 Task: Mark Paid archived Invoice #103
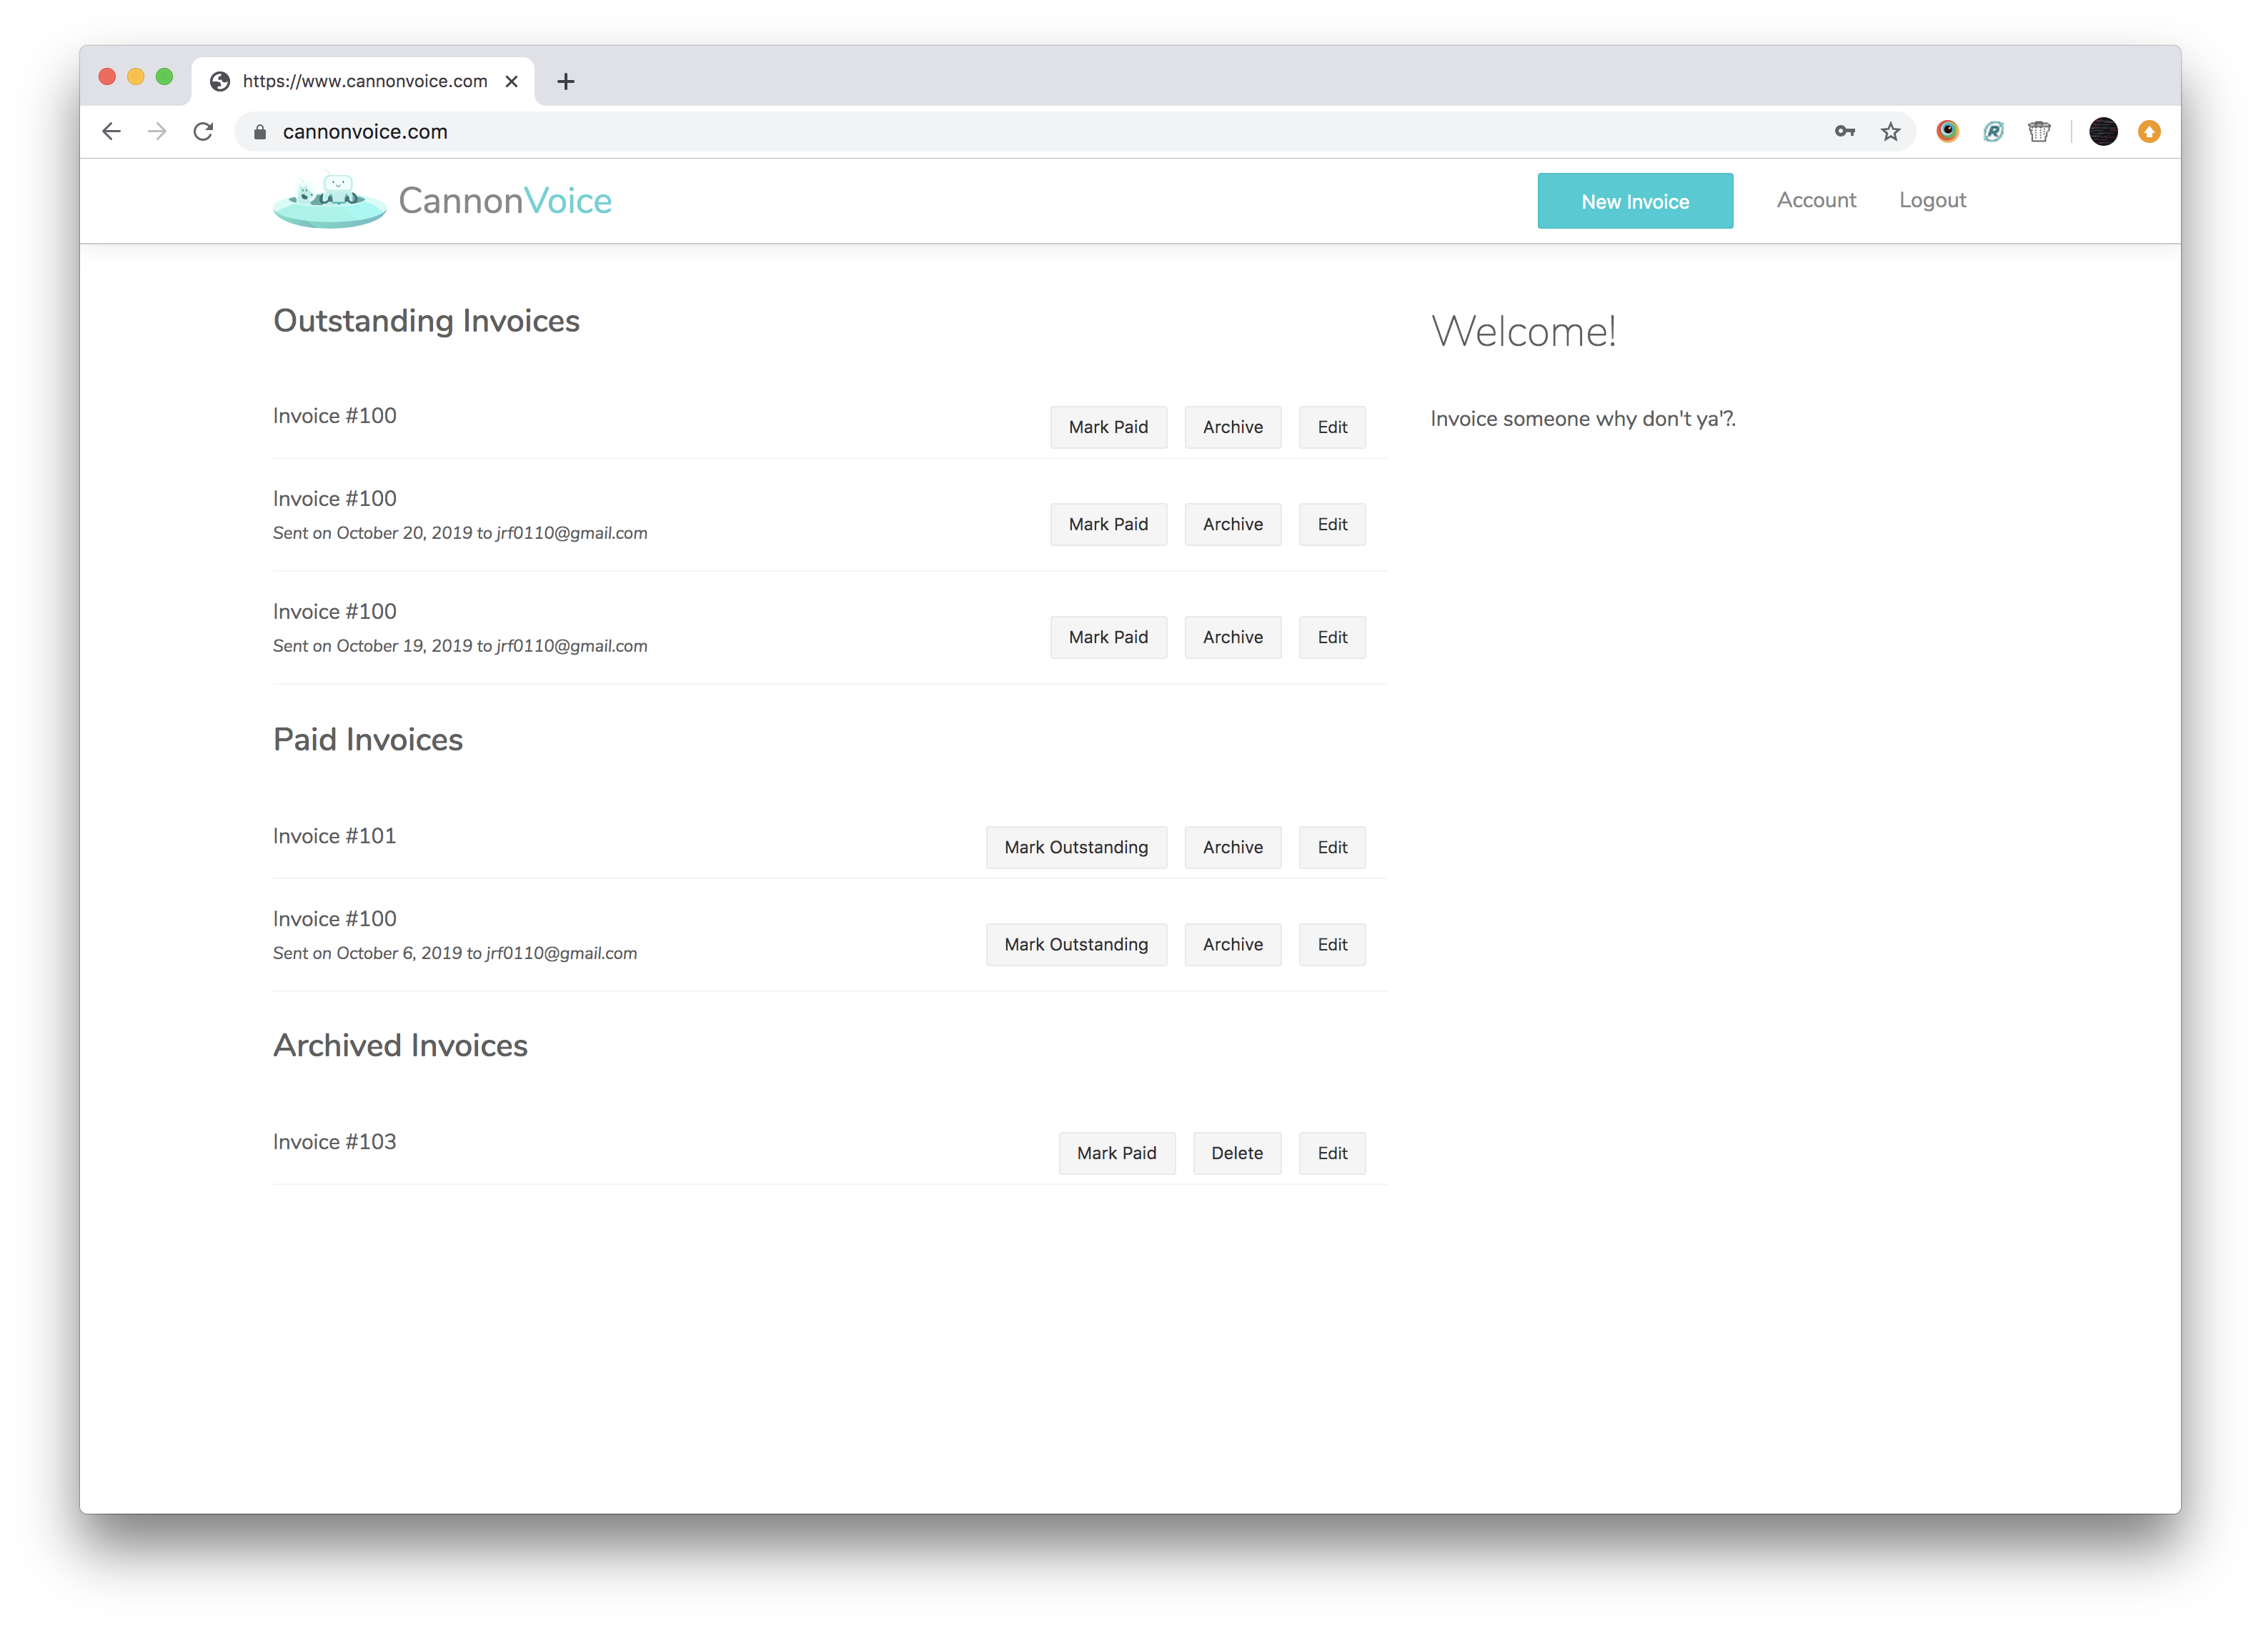tap(1116, 1153)
